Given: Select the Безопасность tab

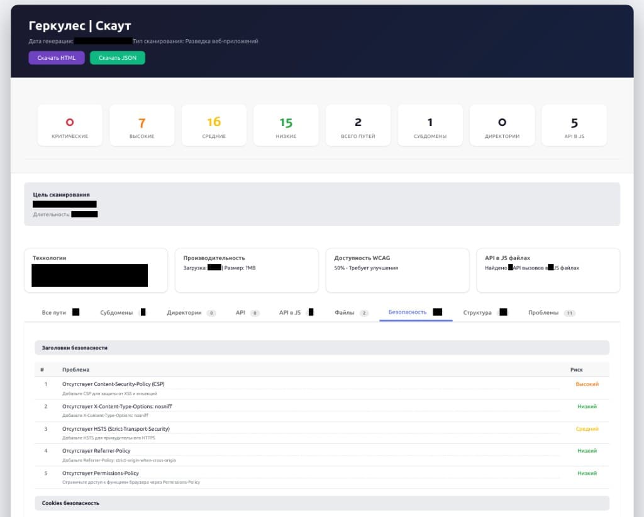Looking at the screenshot, I should tap(416, 312).
